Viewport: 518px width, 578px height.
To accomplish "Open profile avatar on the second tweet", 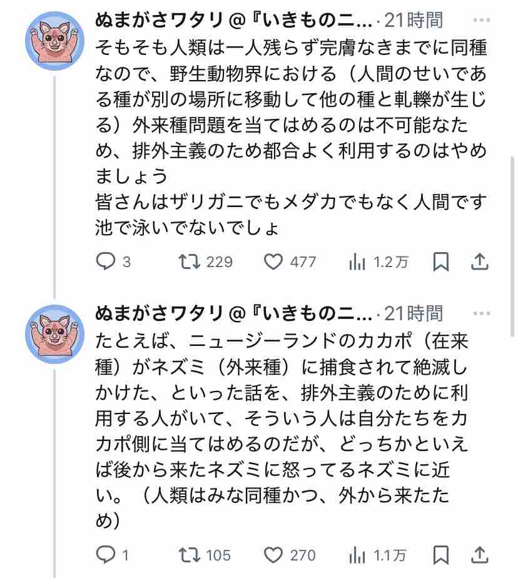I will [x=54, y=335].
